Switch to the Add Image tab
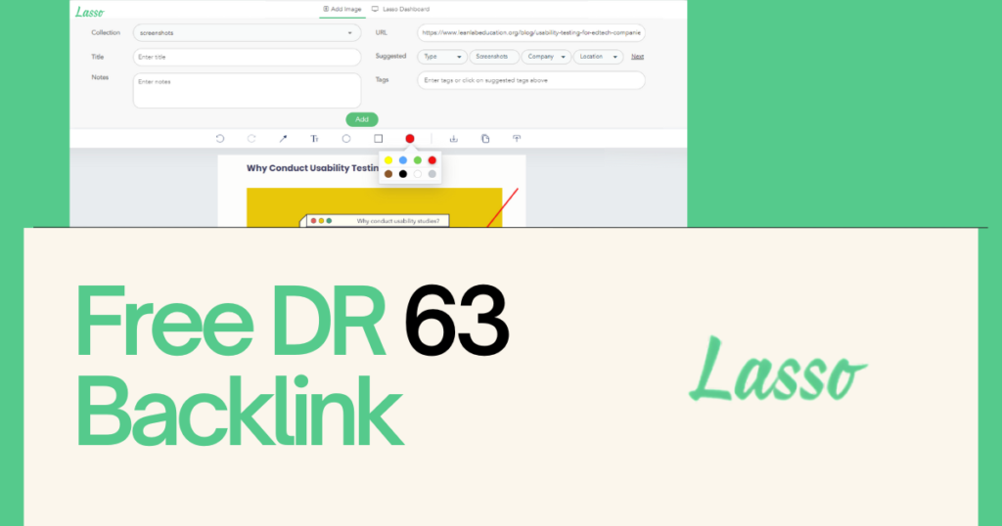Viewport: 1002px width, 526px height. pos(342,9)
